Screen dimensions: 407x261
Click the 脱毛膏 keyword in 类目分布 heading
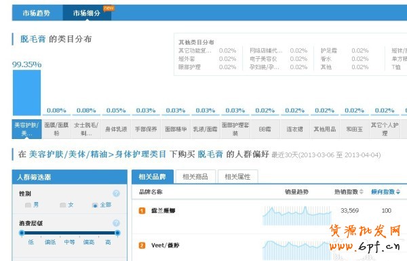point(33,39)
